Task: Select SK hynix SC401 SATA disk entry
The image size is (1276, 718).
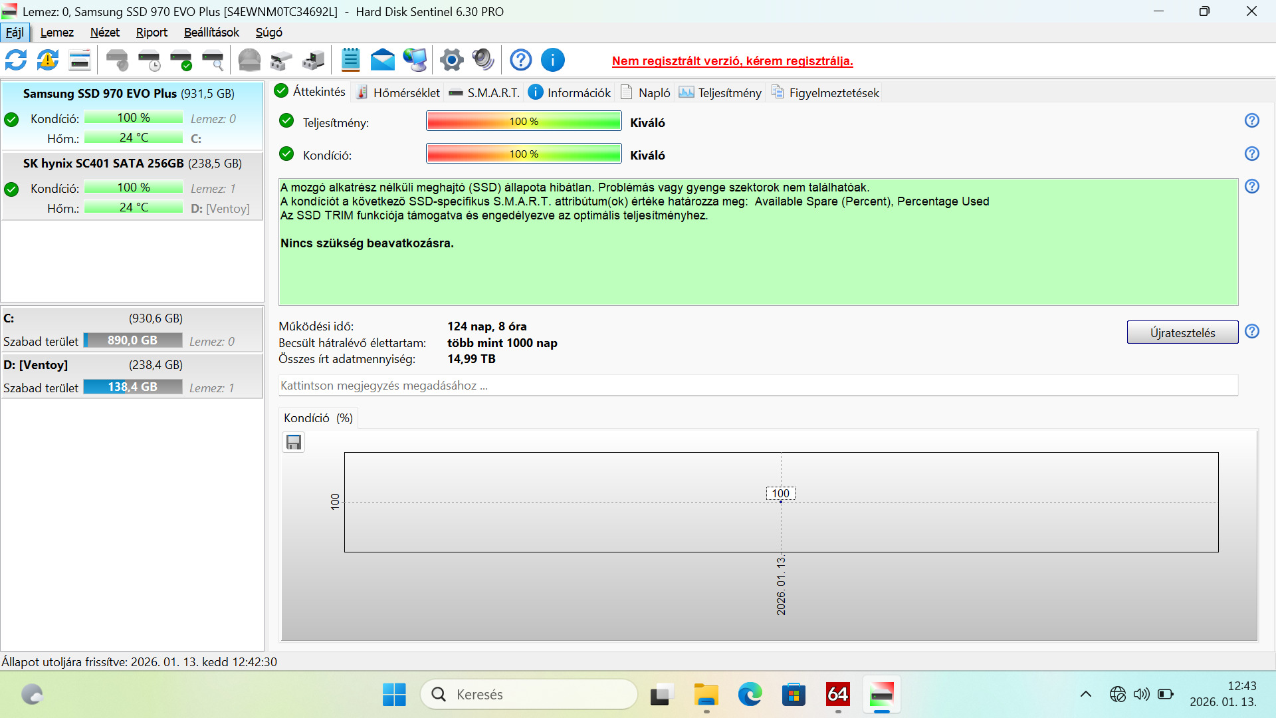Action: coord(132,164)
